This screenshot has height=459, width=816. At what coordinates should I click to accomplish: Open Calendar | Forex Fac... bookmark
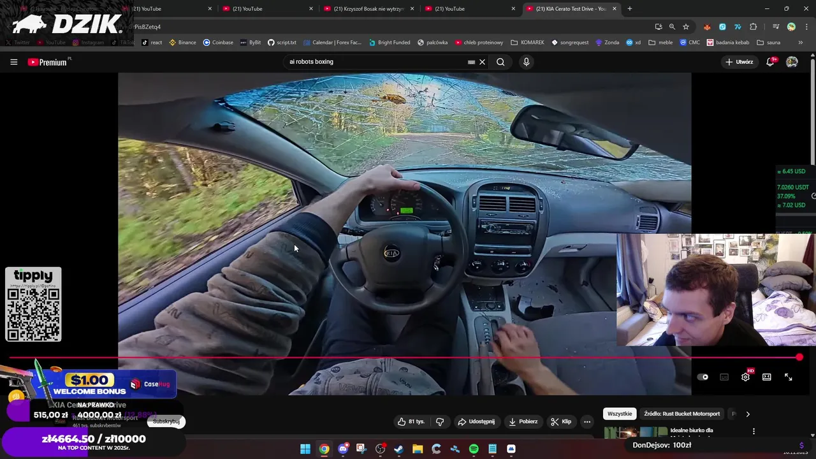332,43
